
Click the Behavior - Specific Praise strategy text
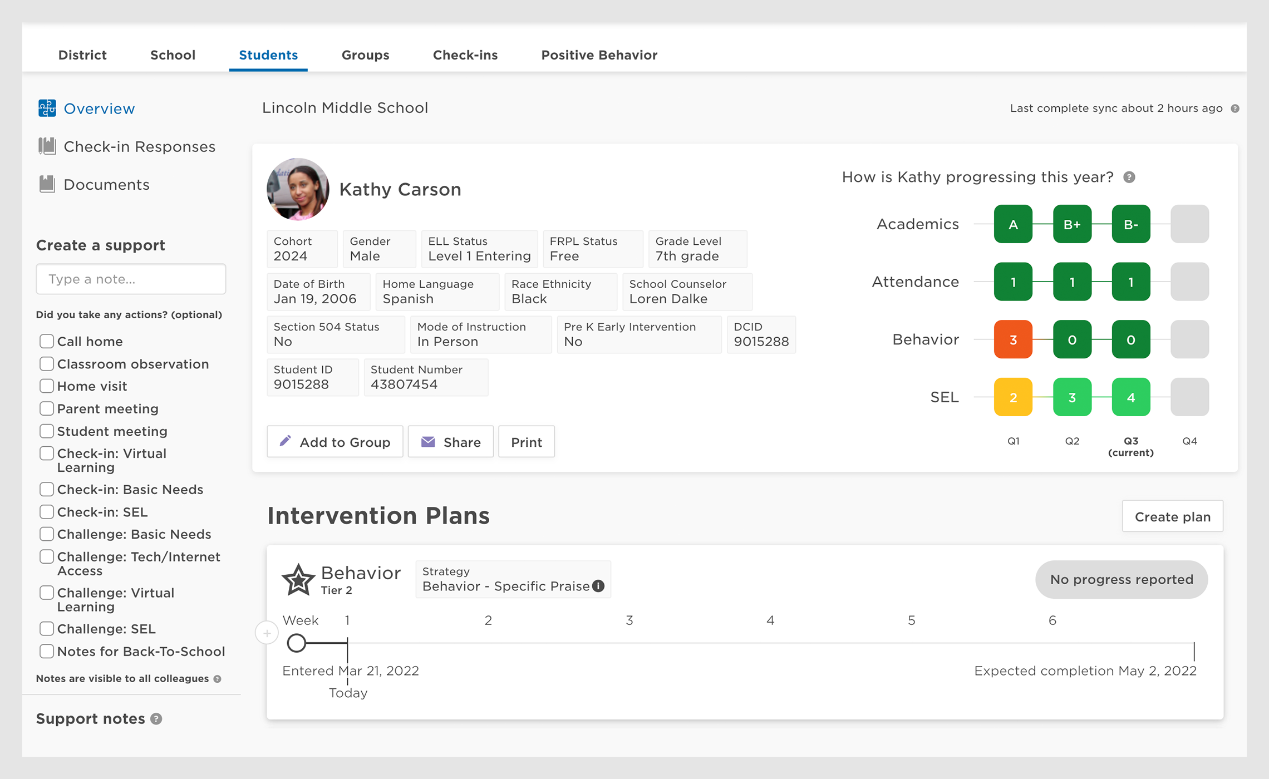point(506,586)
